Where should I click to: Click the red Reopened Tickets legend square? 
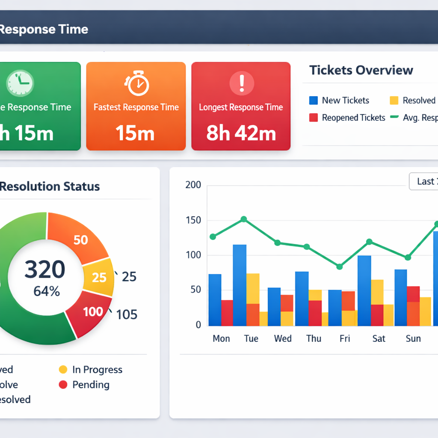coord(314,118)
